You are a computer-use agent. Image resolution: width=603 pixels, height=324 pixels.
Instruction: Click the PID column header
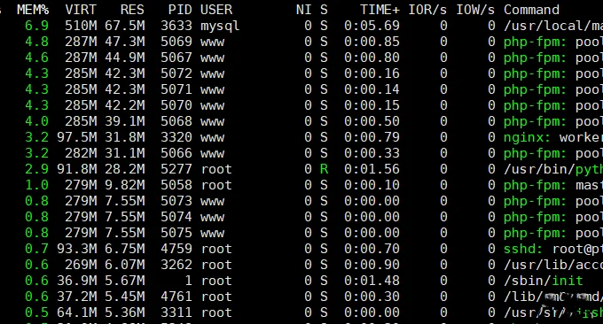coord(180,10)
